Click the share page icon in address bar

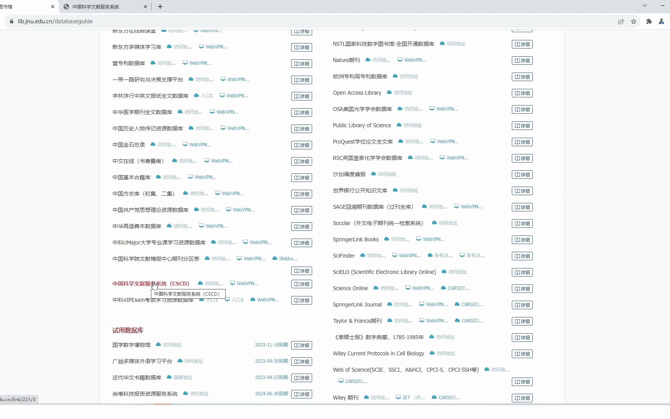pos(621,21)
